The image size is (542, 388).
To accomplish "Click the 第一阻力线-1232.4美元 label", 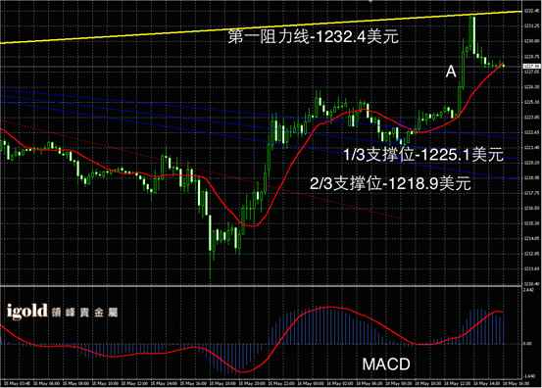I will pyautogui.click(x=314, y=36).
